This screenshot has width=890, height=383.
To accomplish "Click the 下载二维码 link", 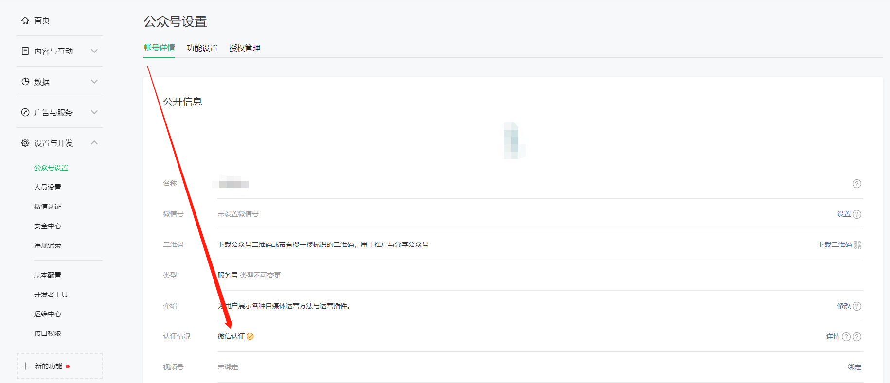I will click(835, 244).
